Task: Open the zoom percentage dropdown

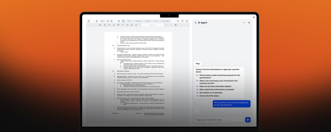Action: point(103,21)
